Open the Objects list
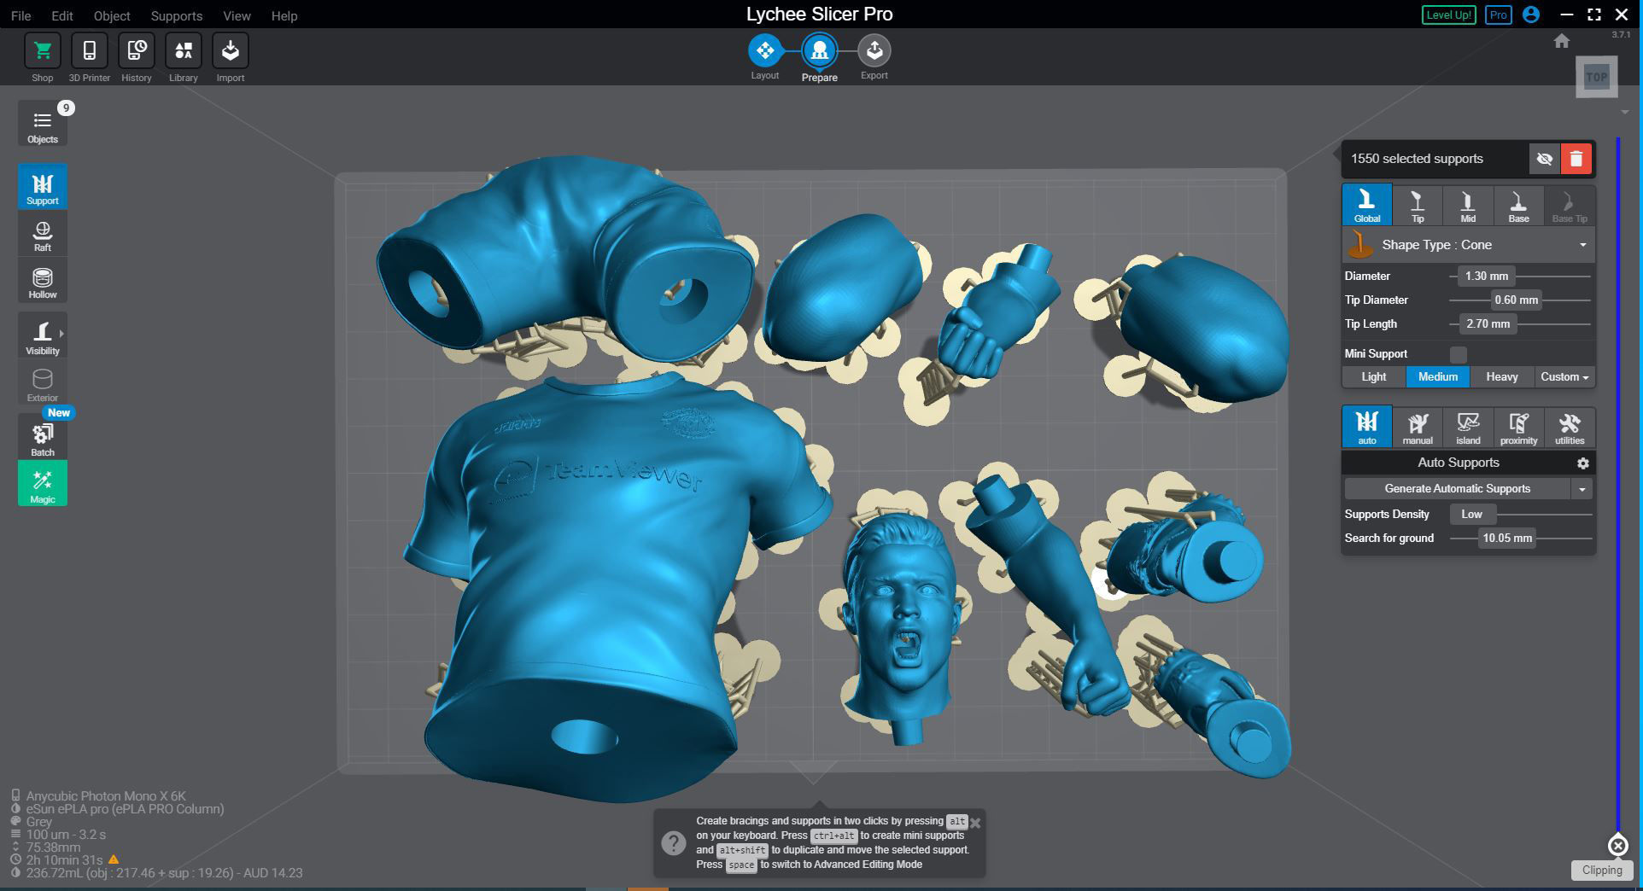The height and width of the screenshot is (891, 1643). tap(42, 124)
